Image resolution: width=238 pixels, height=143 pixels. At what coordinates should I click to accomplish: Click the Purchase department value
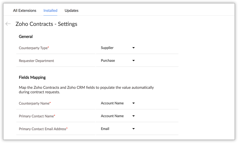108,60
